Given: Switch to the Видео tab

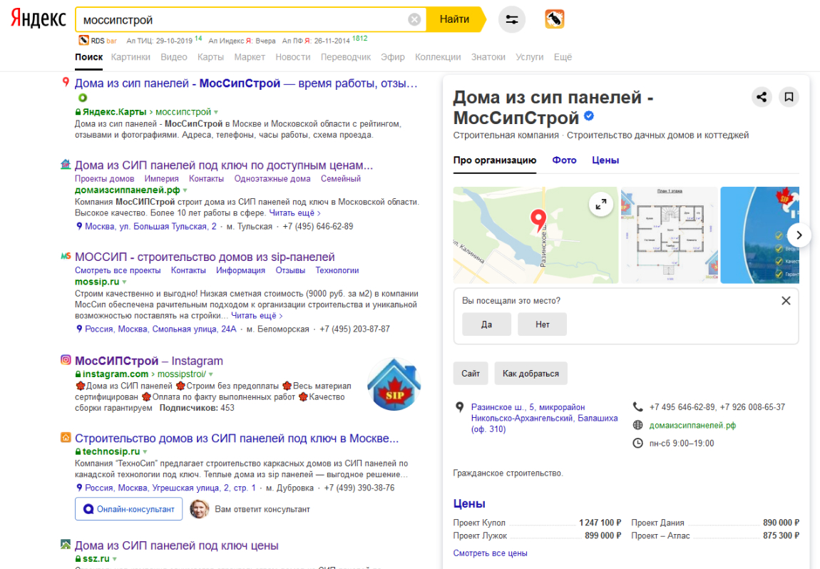Looking at the screenshot, I should click(x=173, y=57).
